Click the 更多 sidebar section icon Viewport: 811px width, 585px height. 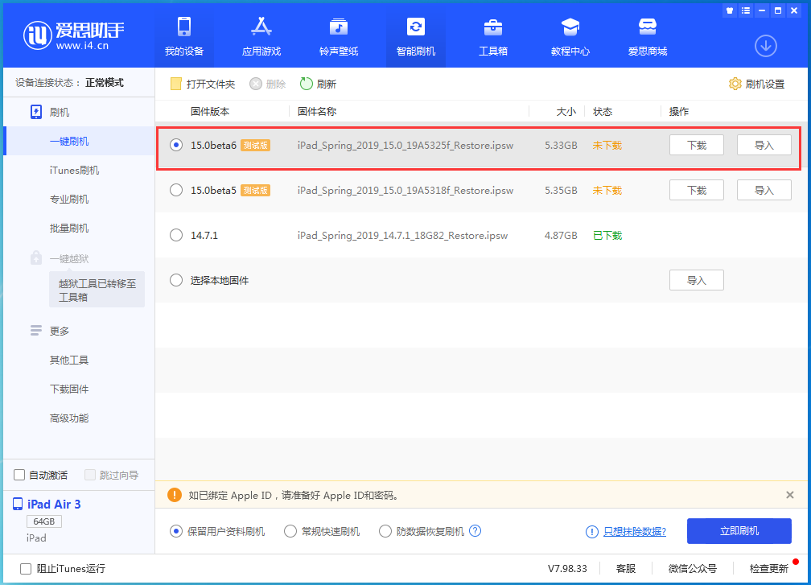pyautogui.click(x=35, y=331)
